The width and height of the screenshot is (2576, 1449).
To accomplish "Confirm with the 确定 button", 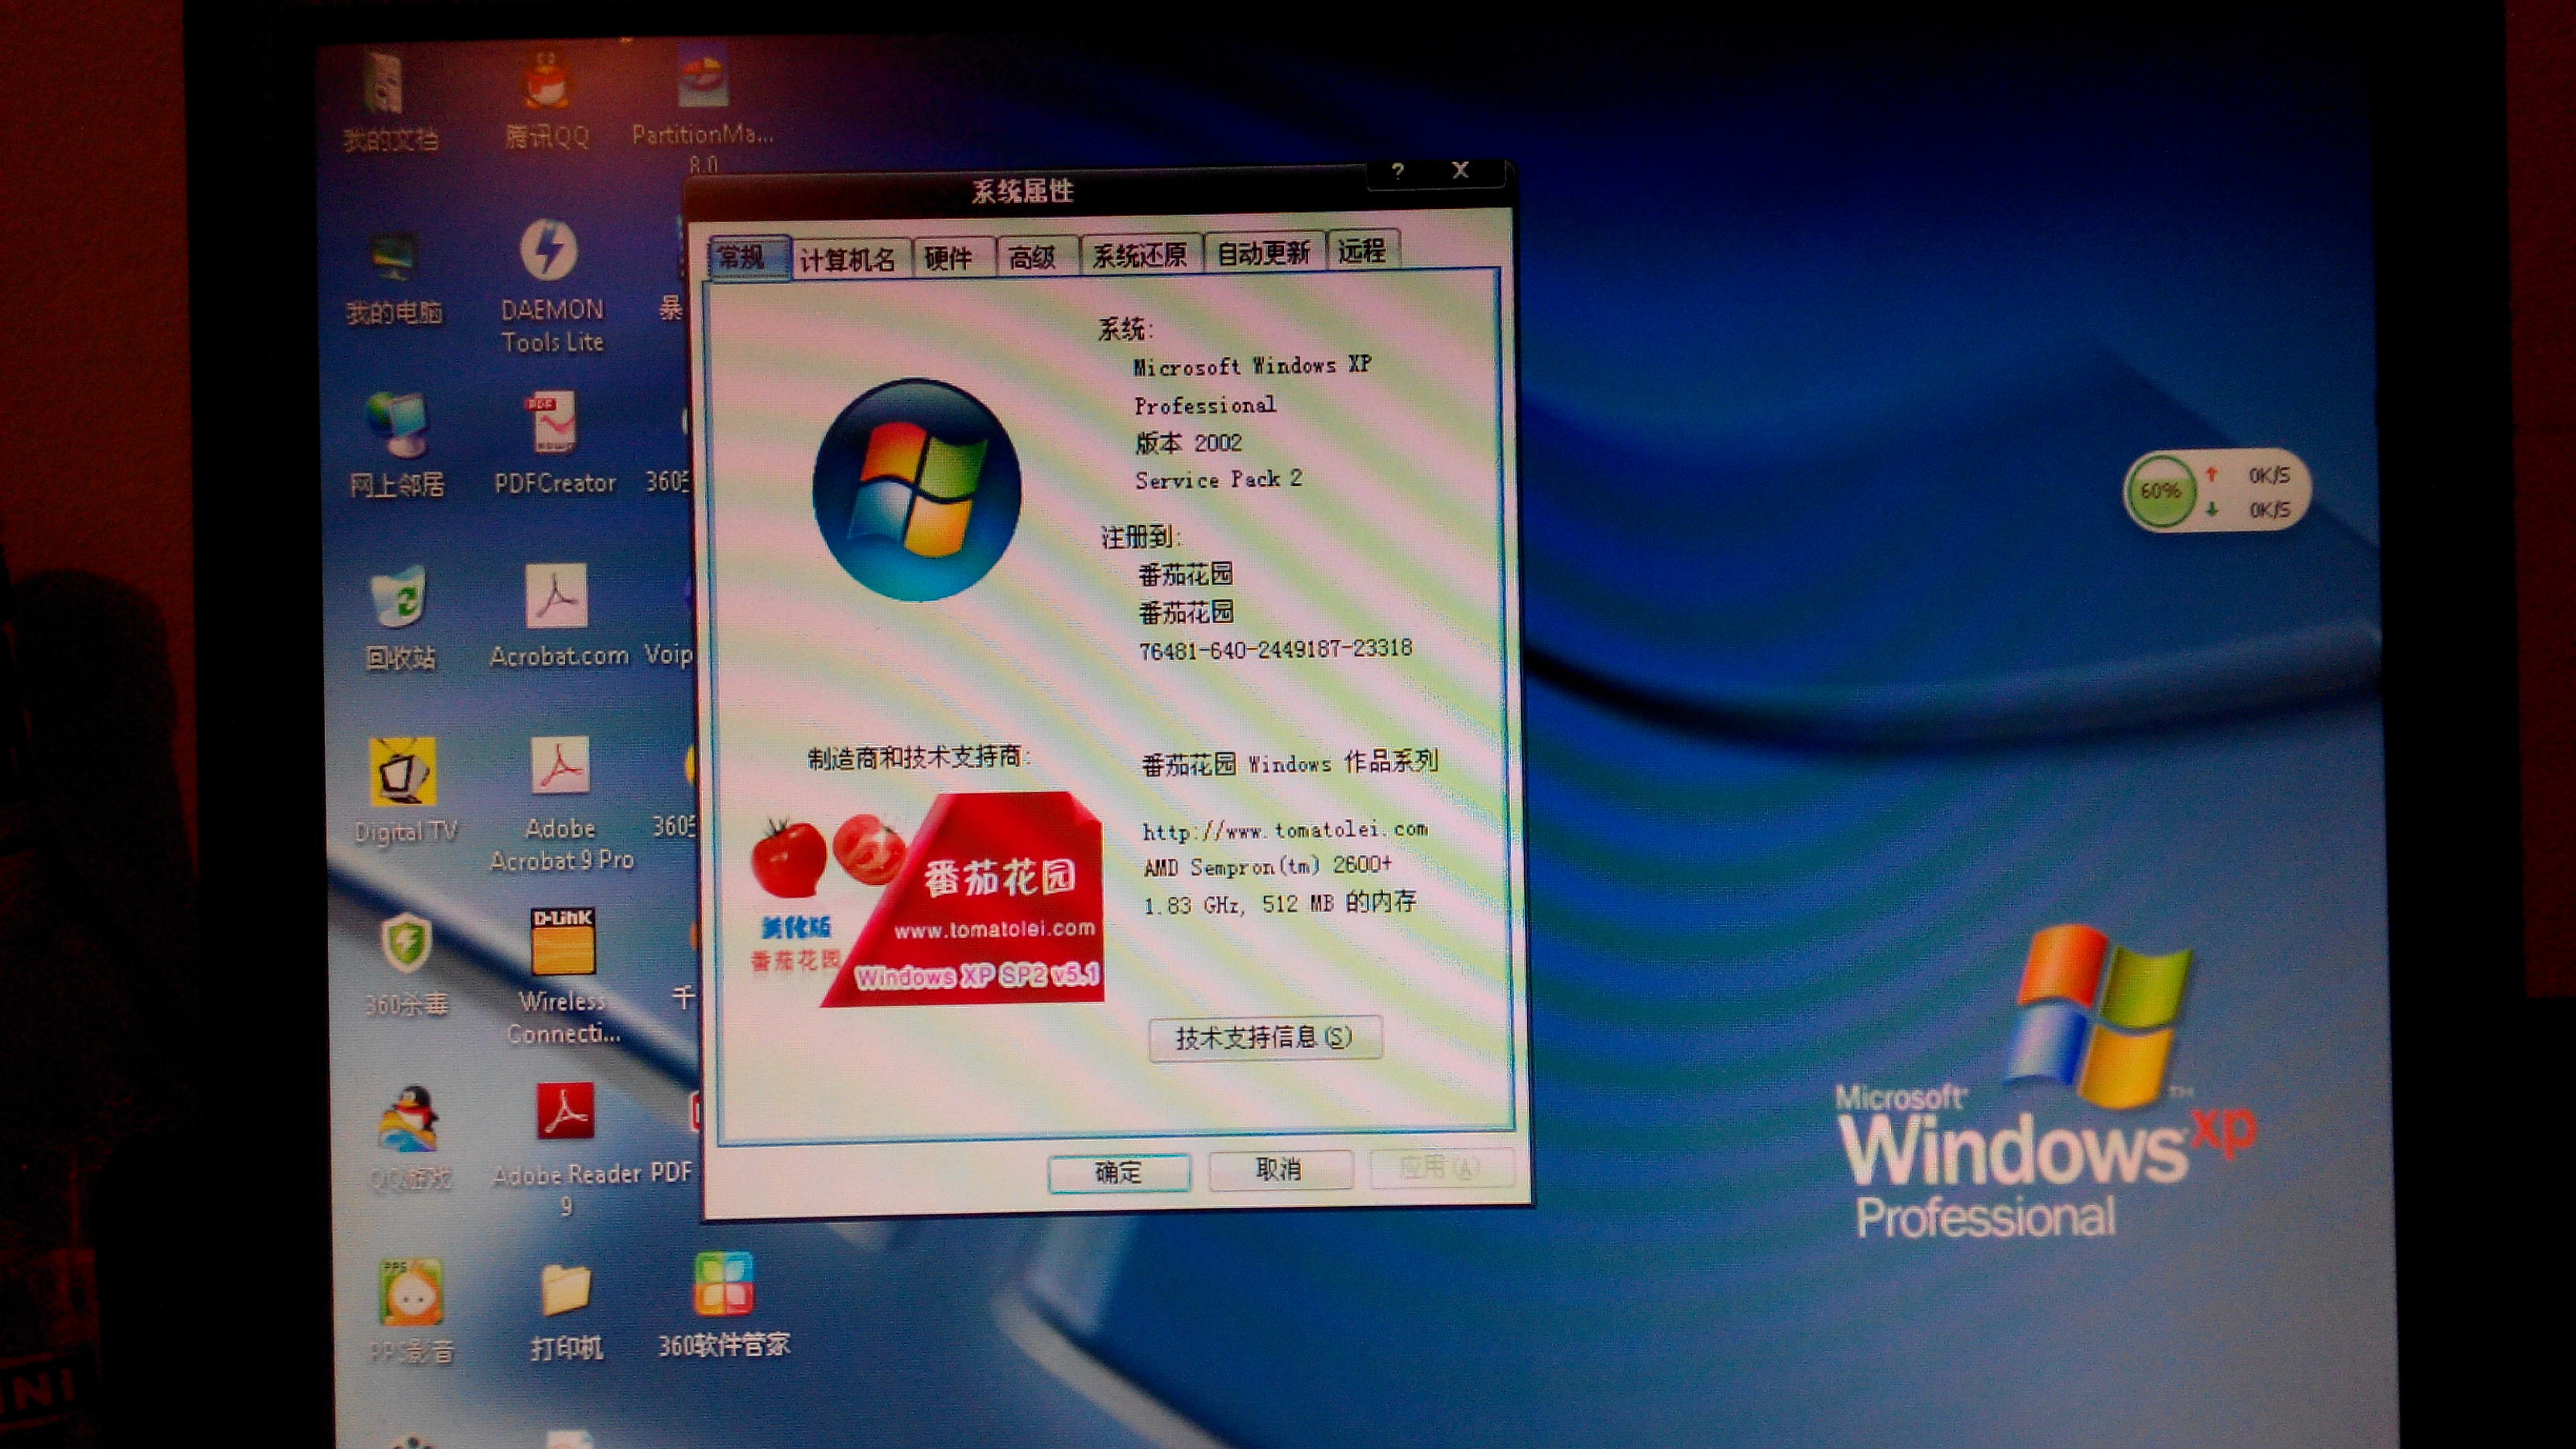I will pyautogui.click(x=1118, y=1172).
